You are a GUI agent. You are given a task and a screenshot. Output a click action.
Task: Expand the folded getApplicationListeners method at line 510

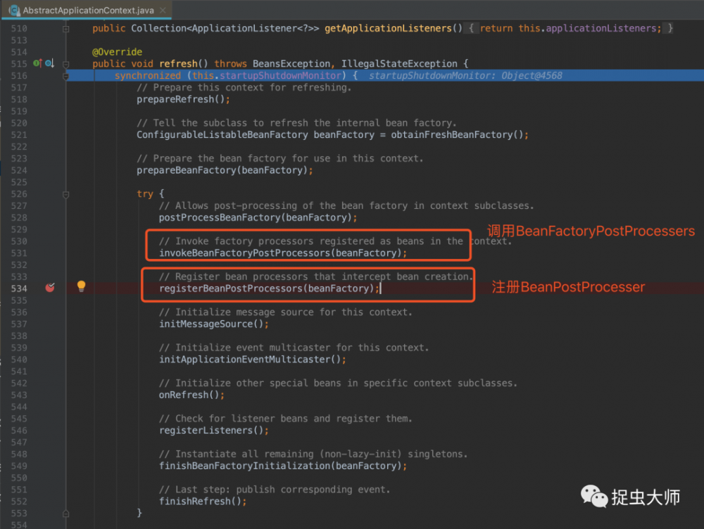66,29
